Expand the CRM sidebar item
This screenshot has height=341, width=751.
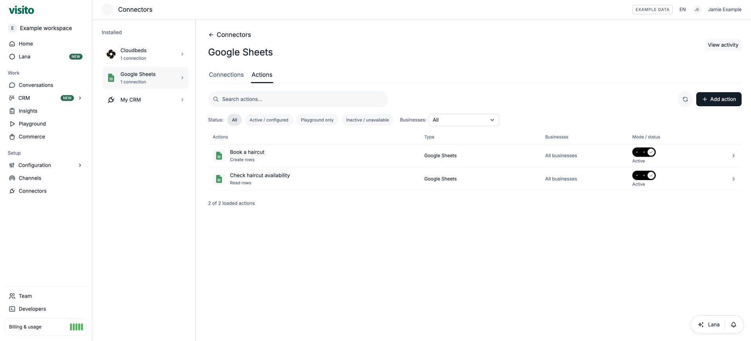click(x=80, y=98)
